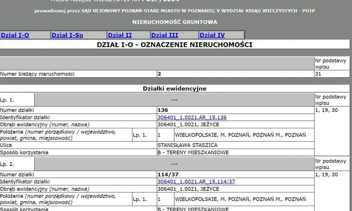Open the Dział I-O tab

click(15, 35)
